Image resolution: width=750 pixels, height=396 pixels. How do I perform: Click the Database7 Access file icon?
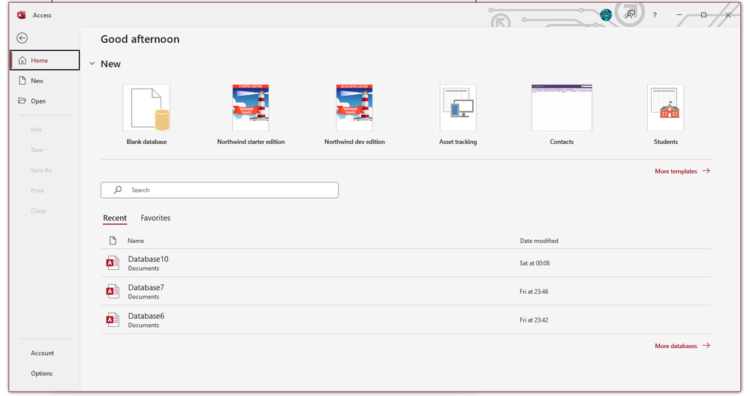(113, 292)
